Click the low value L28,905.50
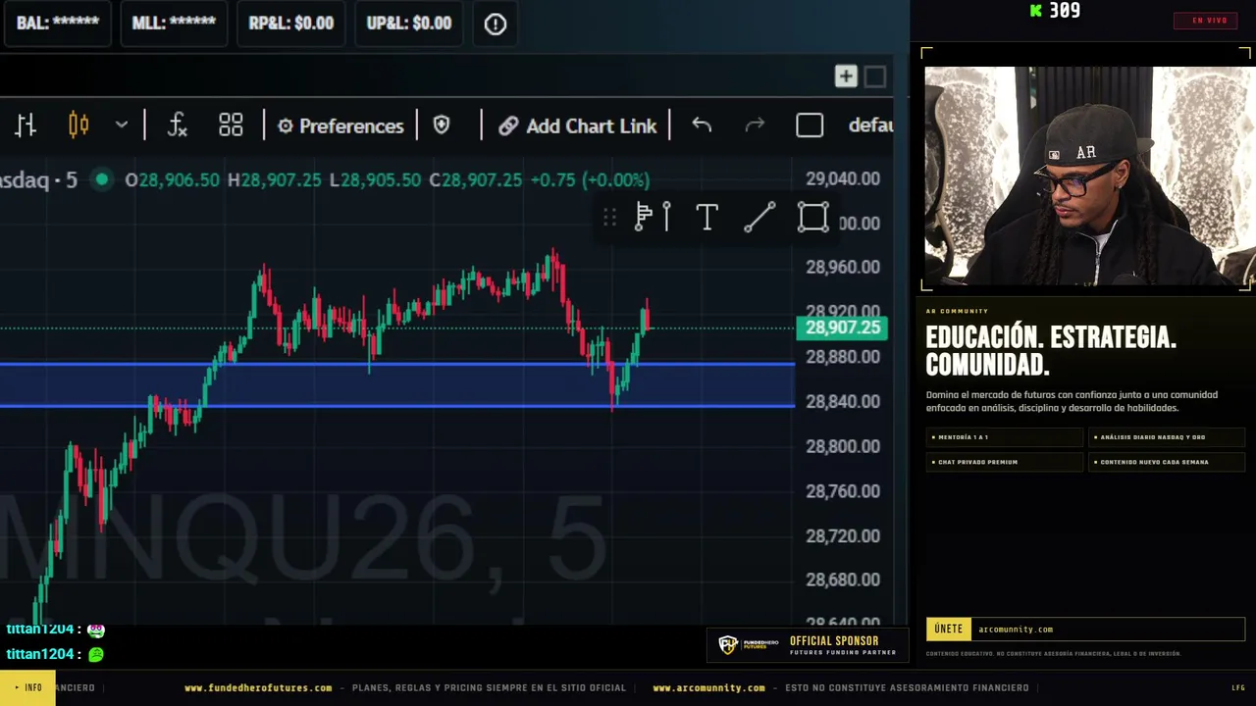The height and width of the screenshot is (706, 1256). coord(375,180)
